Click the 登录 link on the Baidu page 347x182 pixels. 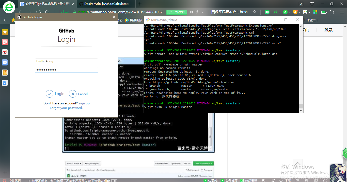click(328, 30)
